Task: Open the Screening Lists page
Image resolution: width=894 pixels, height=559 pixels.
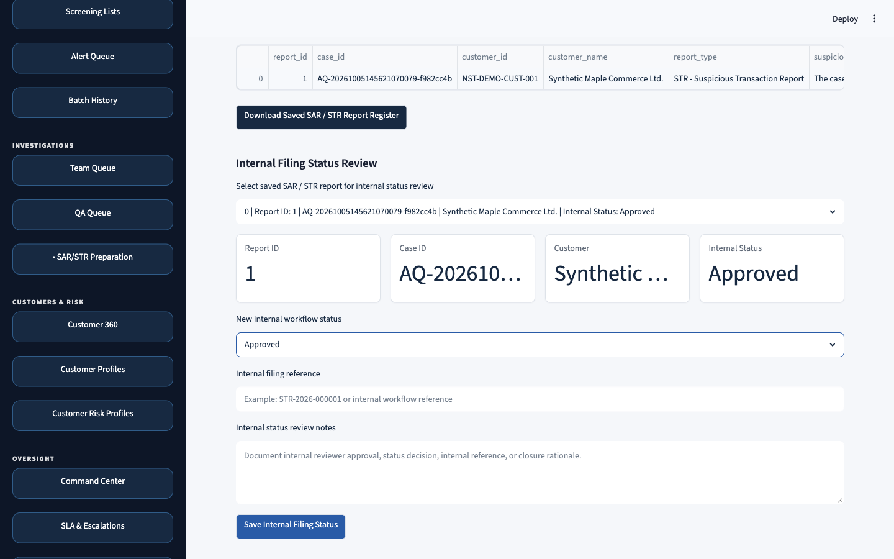Action: pyautogui.click(x=93, y=13)
